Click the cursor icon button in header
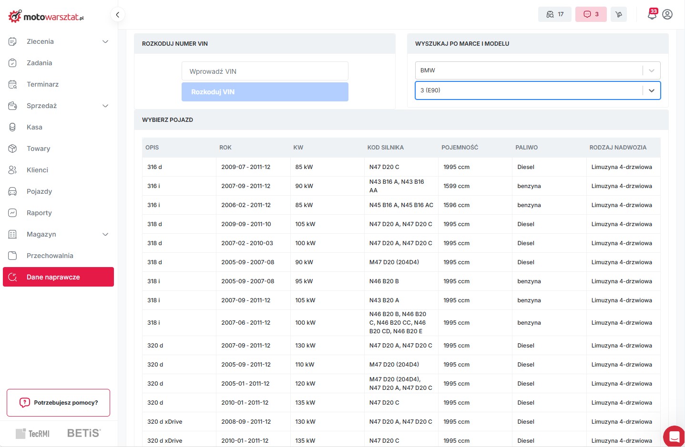 [619, 14]
